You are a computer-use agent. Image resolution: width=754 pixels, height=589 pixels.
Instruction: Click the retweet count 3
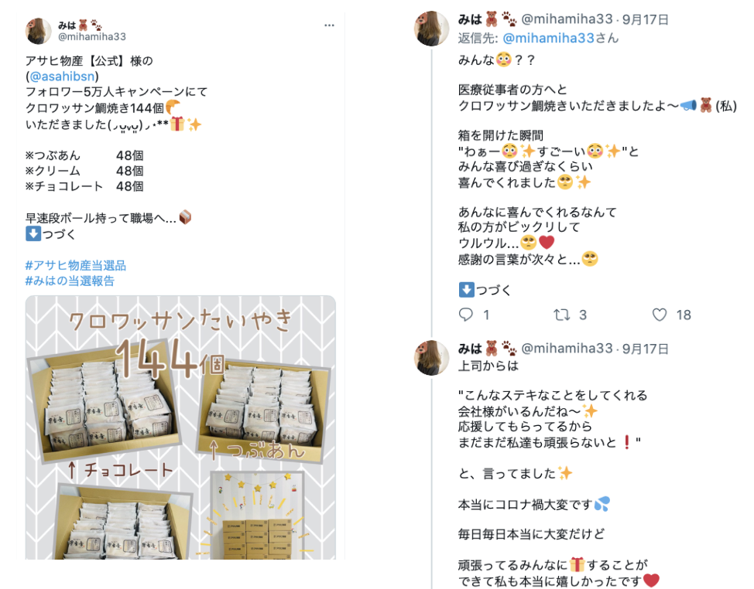click(x=583, y=315)
